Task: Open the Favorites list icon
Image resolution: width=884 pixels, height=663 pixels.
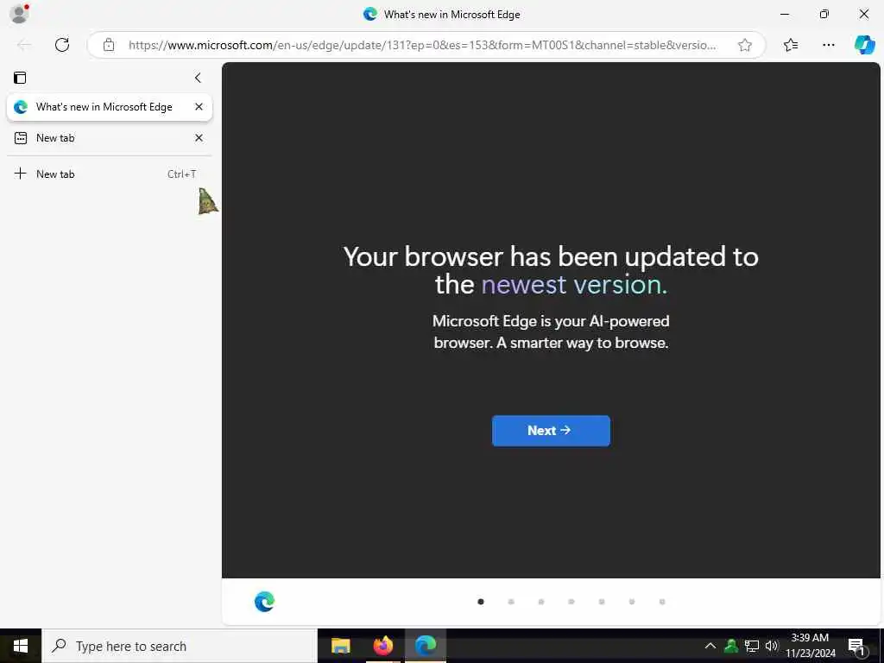Action: pos(791,45)
